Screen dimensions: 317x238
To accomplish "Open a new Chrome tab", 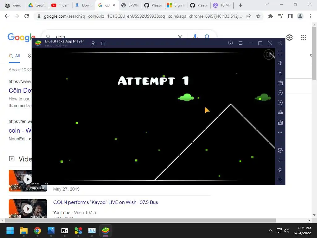I will pos(240,5).
